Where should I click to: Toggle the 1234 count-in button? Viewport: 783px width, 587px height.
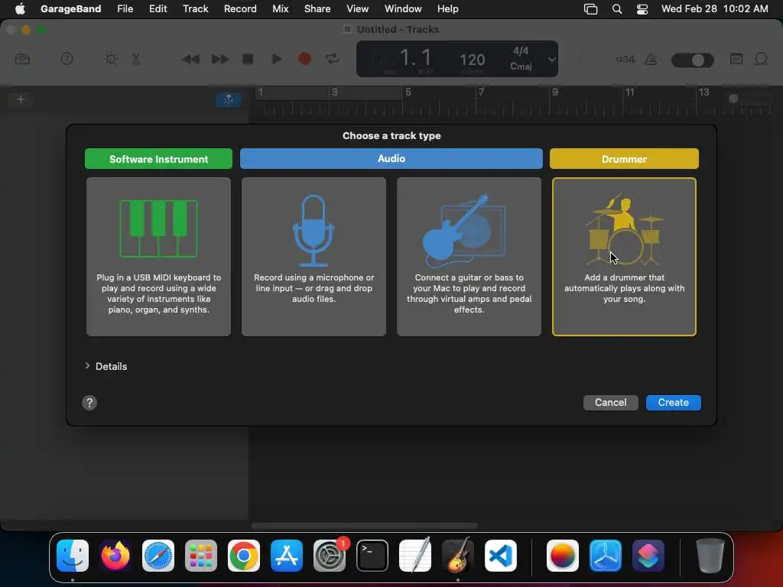coord(625,60)
